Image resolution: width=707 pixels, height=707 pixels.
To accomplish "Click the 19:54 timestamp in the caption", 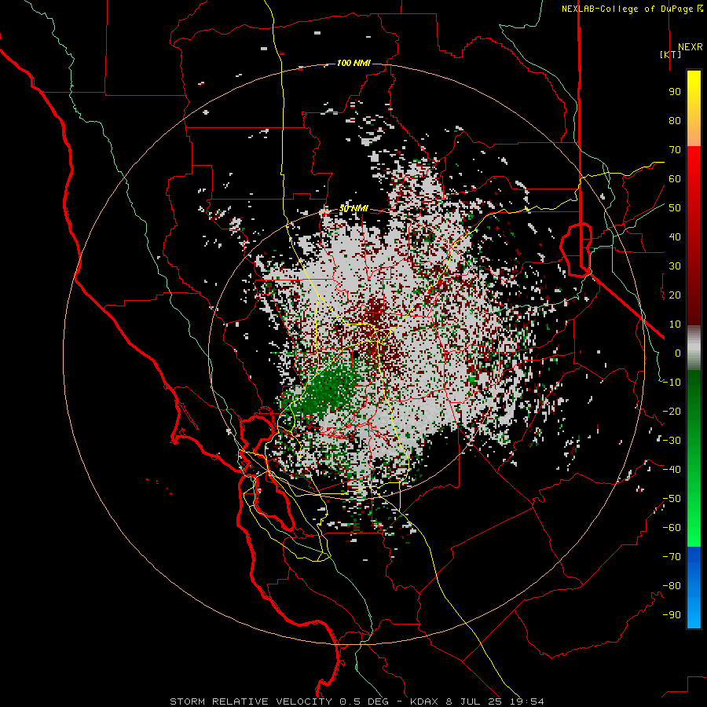I will click(527, 702).
